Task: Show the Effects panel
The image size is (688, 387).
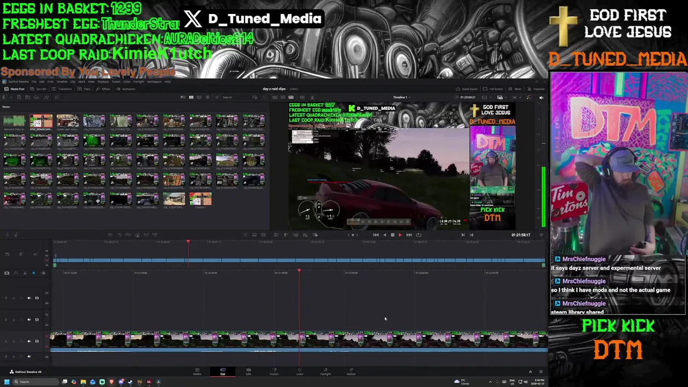Action: [103, 89]
